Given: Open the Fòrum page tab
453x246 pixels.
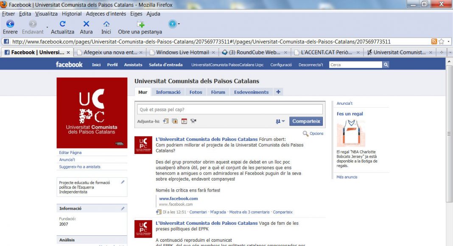Looking at the screenshot, I should click(218, 92).
